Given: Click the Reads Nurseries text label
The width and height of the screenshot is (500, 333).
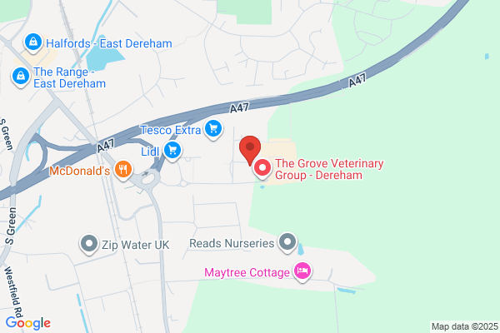Looking at the screenshot, I should (x=232, y=243).
